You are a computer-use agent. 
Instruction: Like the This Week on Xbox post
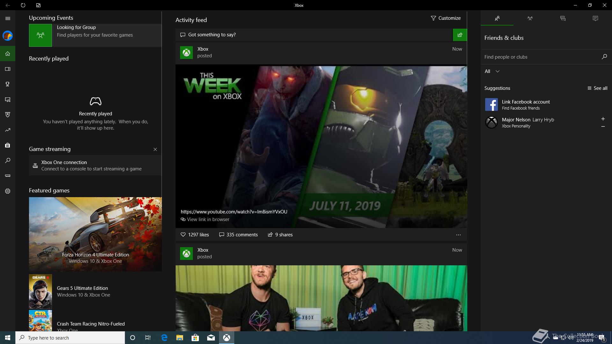195,235
